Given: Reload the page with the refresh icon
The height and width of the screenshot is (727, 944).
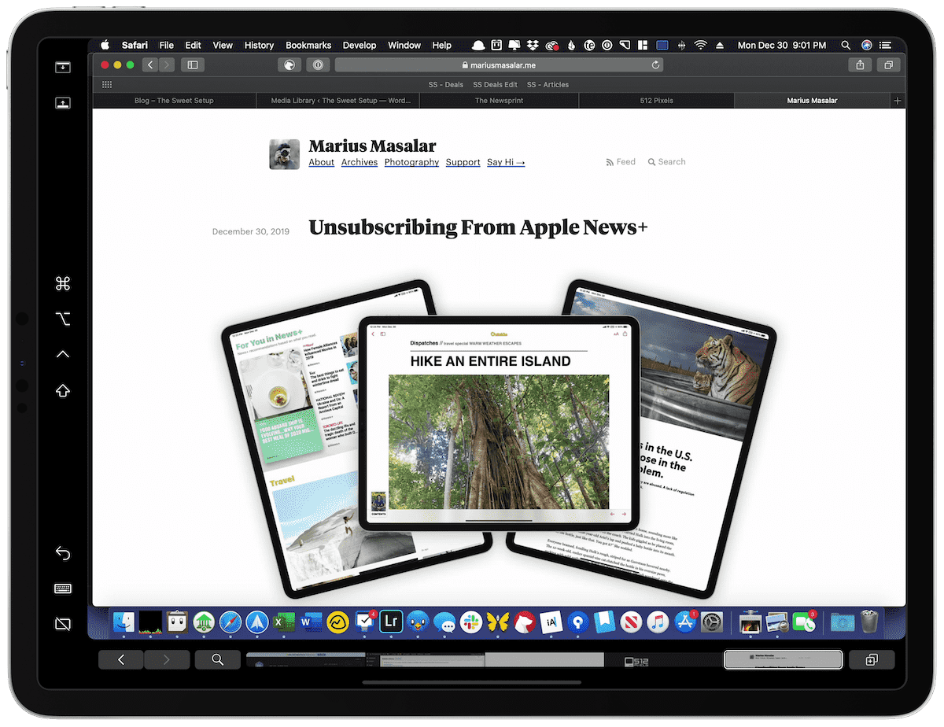Looking at the screenshot, I should 655,65.
